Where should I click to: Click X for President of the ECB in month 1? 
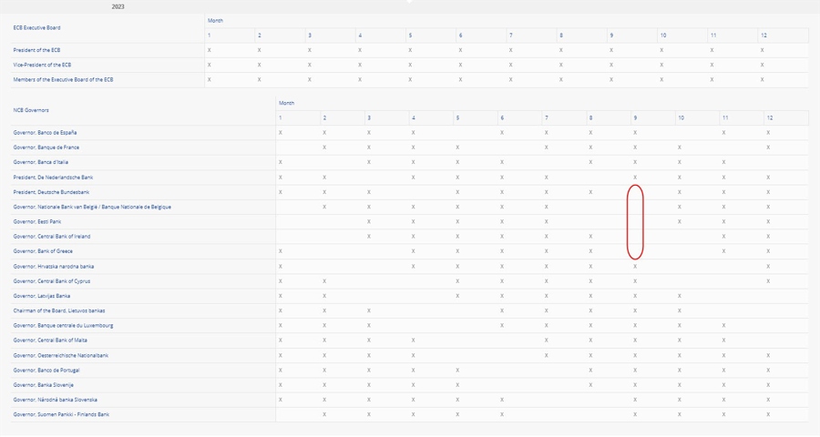tap(210, 50)
